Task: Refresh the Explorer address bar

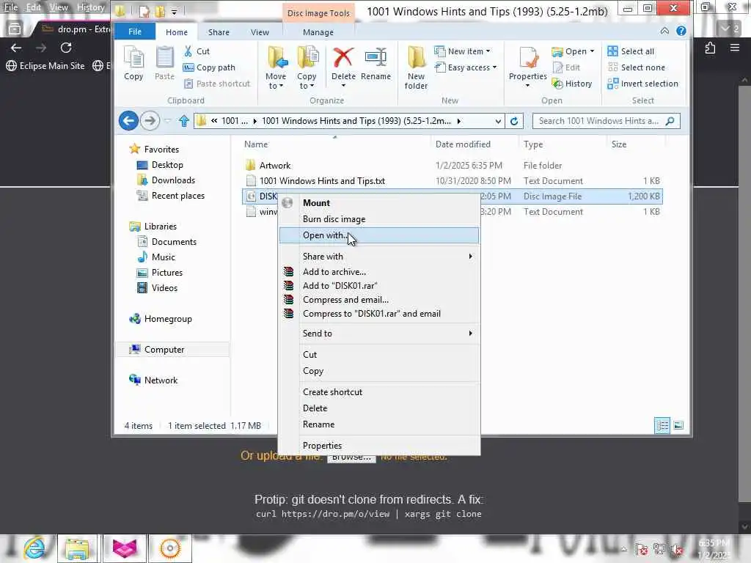Action: click(x=514, y=121)
